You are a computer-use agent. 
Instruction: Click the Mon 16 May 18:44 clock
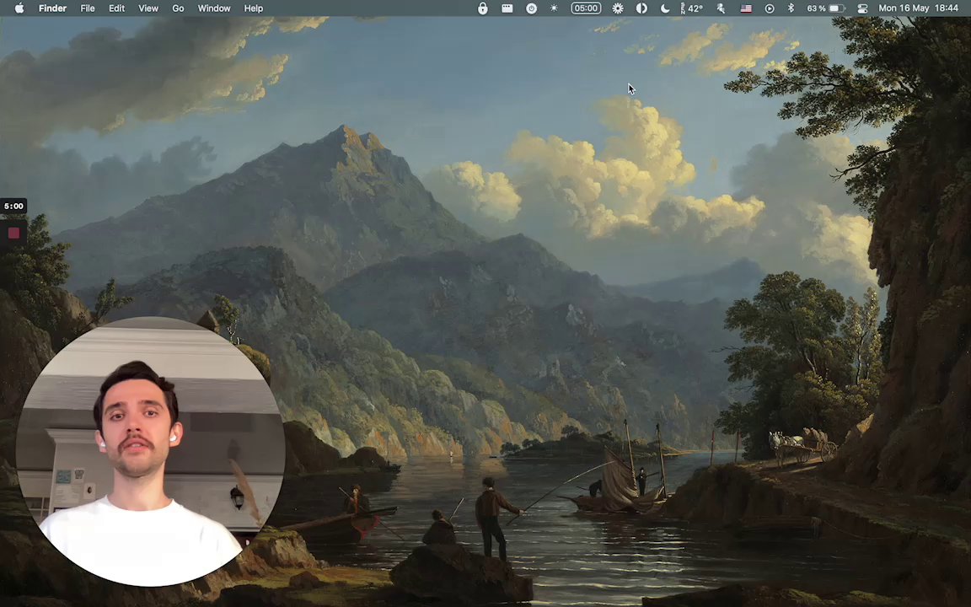click(919, 8)
